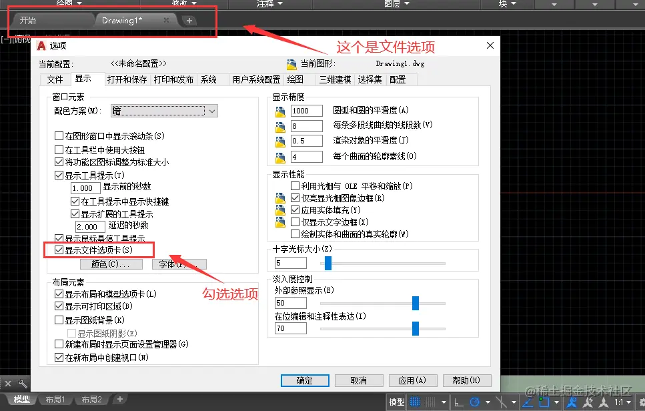This screenshot has width=645, height=411.
Task: Switch to the 文件 options tab
Action: 55,79
